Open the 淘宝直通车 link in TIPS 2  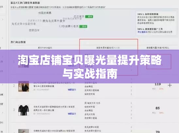(x=143, y=32)
